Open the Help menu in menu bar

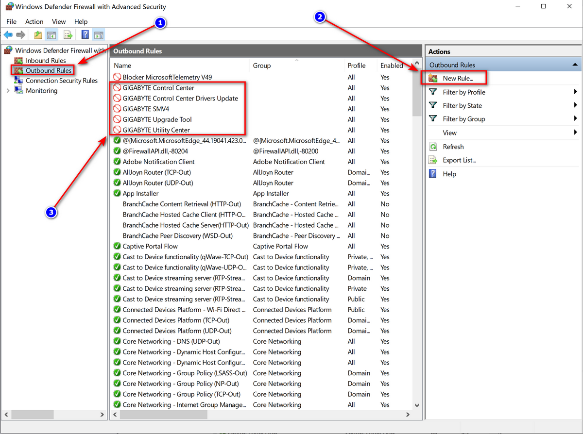click(x=81, y=21)
